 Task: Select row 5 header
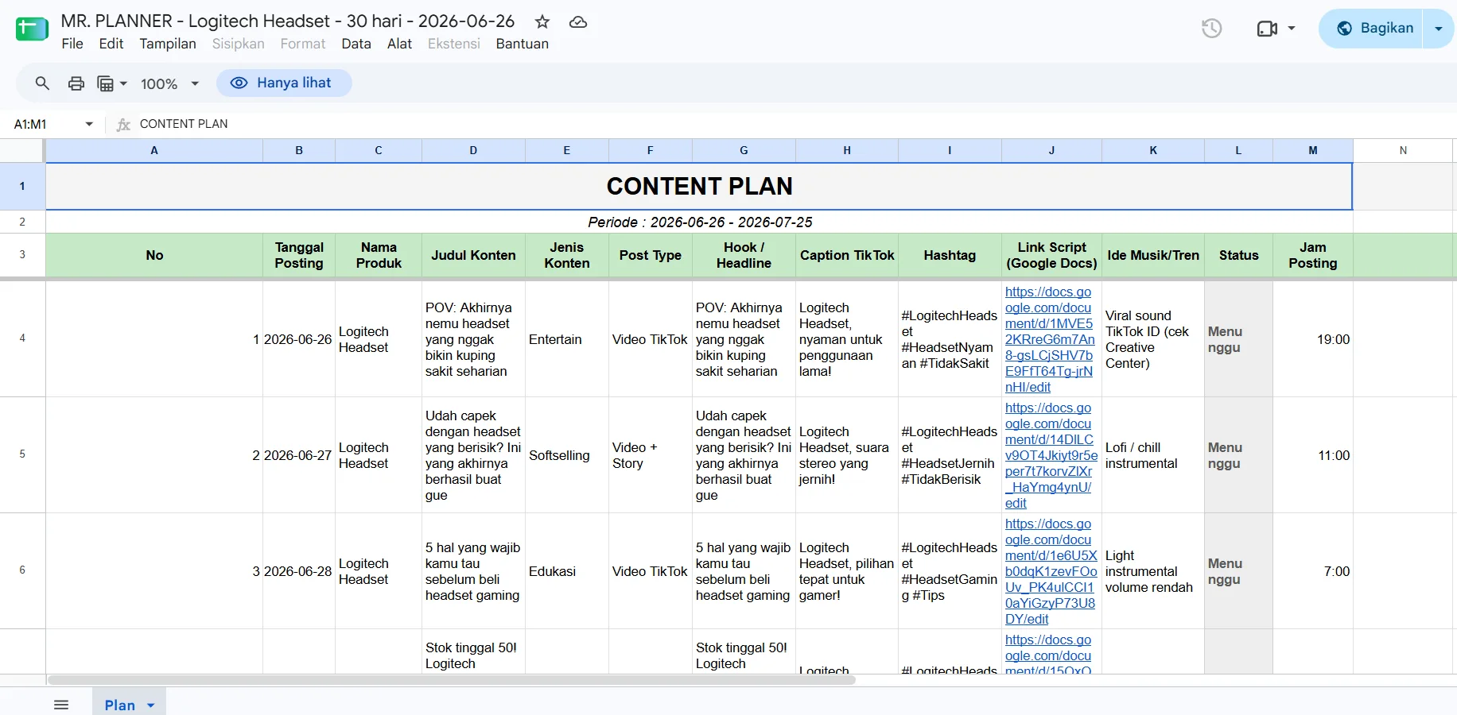click(22, 454)
